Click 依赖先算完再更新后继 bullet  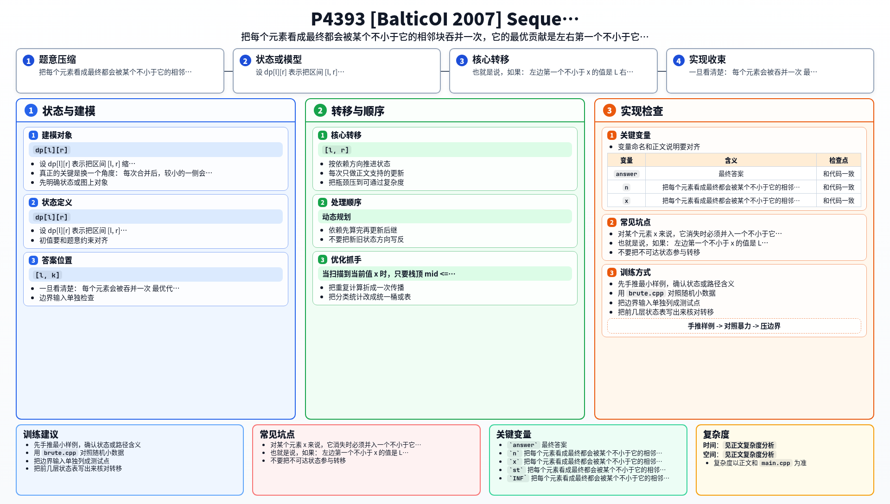coord(363,230)
